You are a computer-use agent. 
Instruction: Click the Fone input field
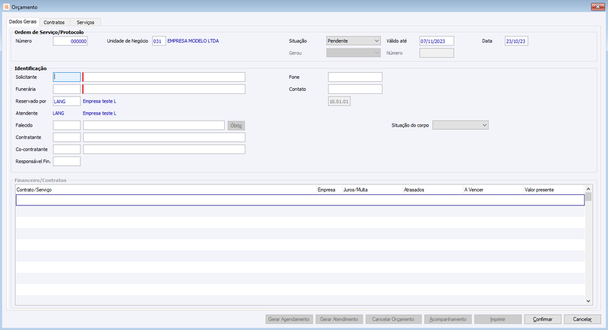click(x=355, y=77)
